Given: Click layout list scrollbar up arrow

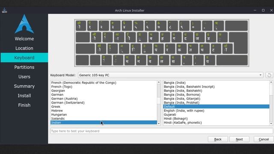Looking at the screenshot, I should 159,82.
